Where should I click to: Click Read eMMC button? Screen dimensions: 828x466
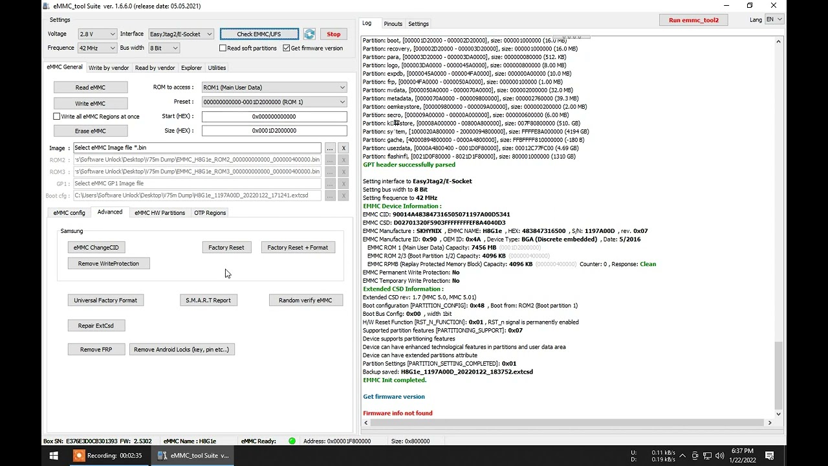91,87
